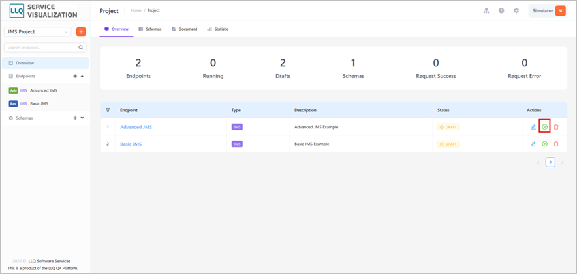The image size is (577, 274).
Task: Switch to the Statistic tab
Action: (x=218, y=29)
